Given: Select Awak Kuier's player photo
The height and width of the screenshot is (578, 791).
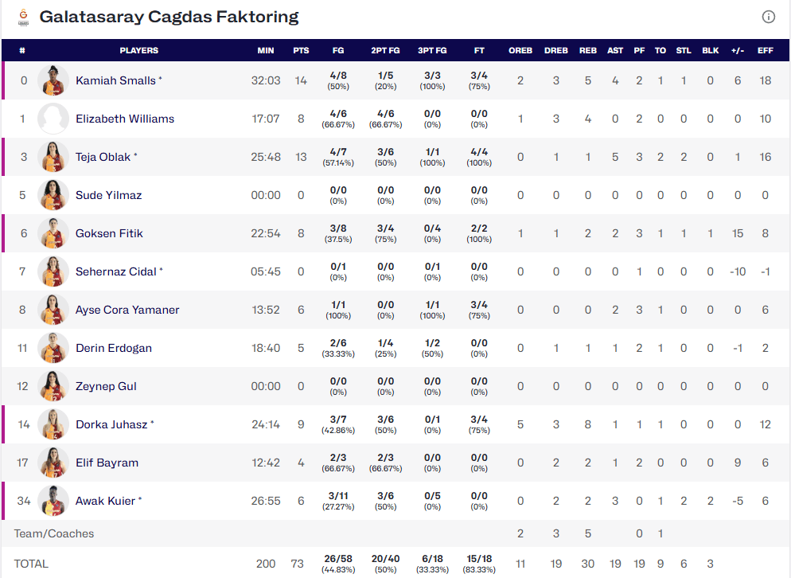Looking at the screenshot, I should tap(53, 501).
